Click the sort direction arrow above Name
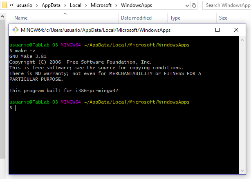 pyautogui.click(x=65, y=14)
